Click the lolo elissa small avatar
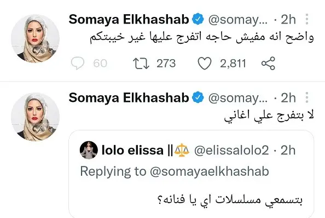This screenshot has height=218, width=325. click(x=89, y=150)
